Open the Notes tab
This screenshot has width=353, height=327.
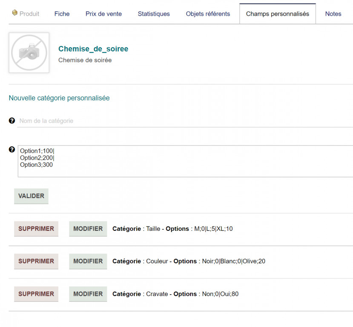coord(333,14)
